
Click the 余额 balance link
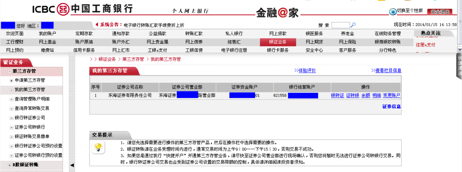[366, 95]
